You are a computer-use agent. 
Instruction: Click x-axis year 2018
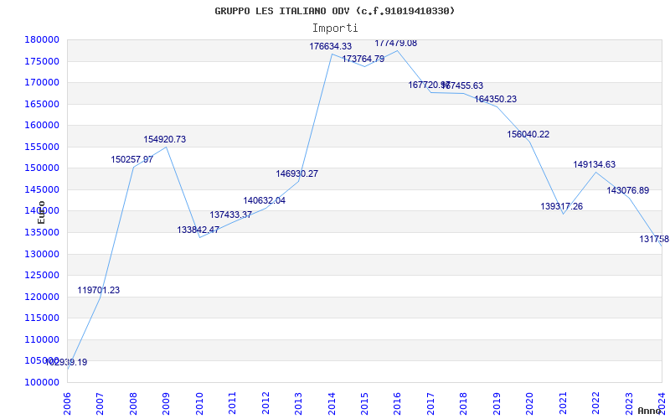tap(464, 402)
